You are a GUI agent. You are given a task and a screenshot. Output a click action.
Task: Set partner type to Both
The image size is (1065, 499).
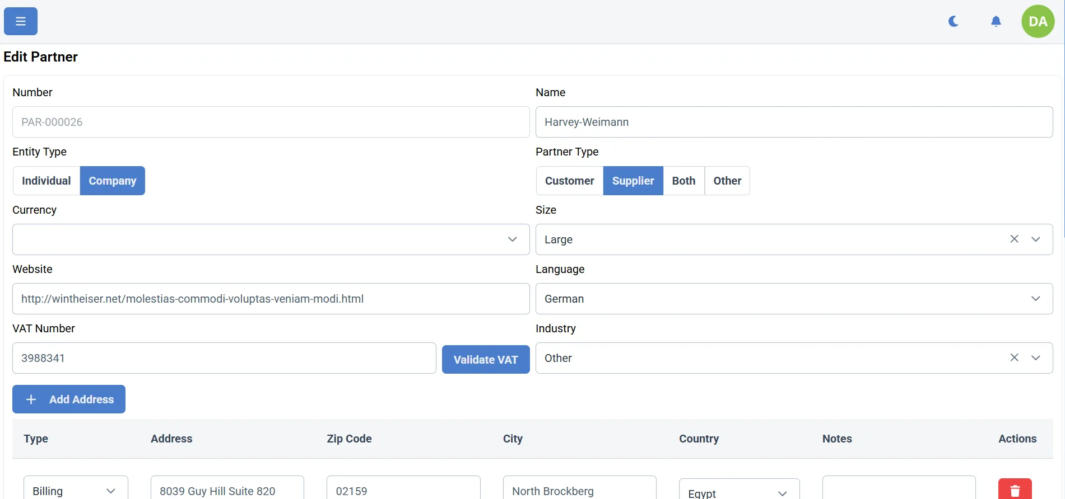point(683,181)
